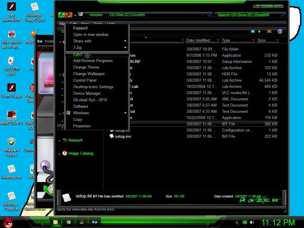Click the XML Document row
The width and height of the screenshot is (304, 228).
(204, 99)
